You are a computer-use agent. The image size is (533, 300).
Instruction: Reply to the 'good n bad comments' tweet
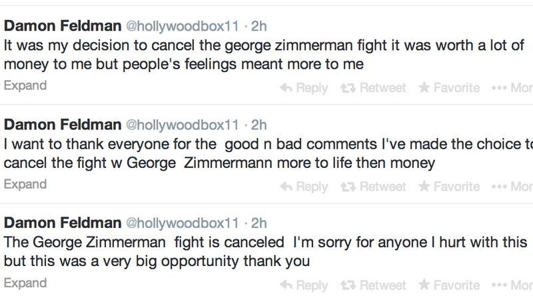click(x=304, y=187)
